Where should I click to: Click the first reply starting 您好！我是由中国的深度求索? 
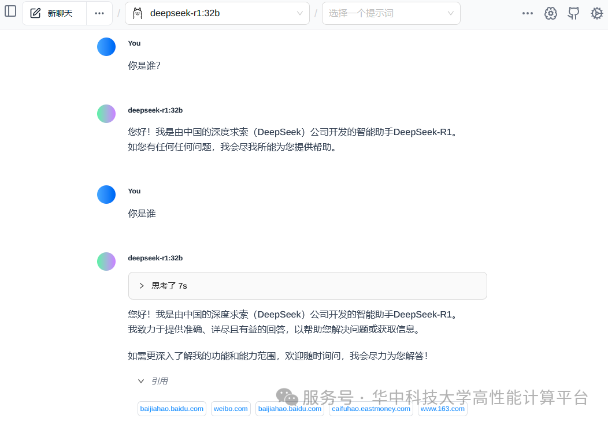click(293, 132)
